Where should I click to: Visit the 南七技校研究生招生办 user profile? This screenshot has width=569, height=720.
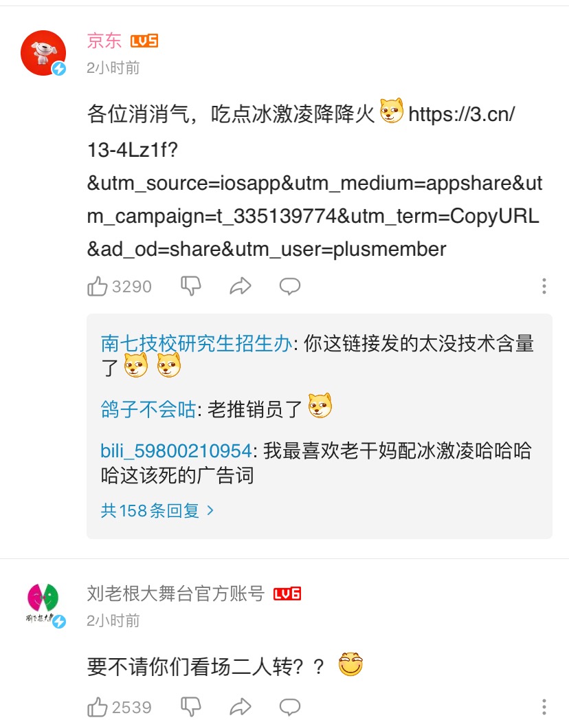click(x=197, y=343)
